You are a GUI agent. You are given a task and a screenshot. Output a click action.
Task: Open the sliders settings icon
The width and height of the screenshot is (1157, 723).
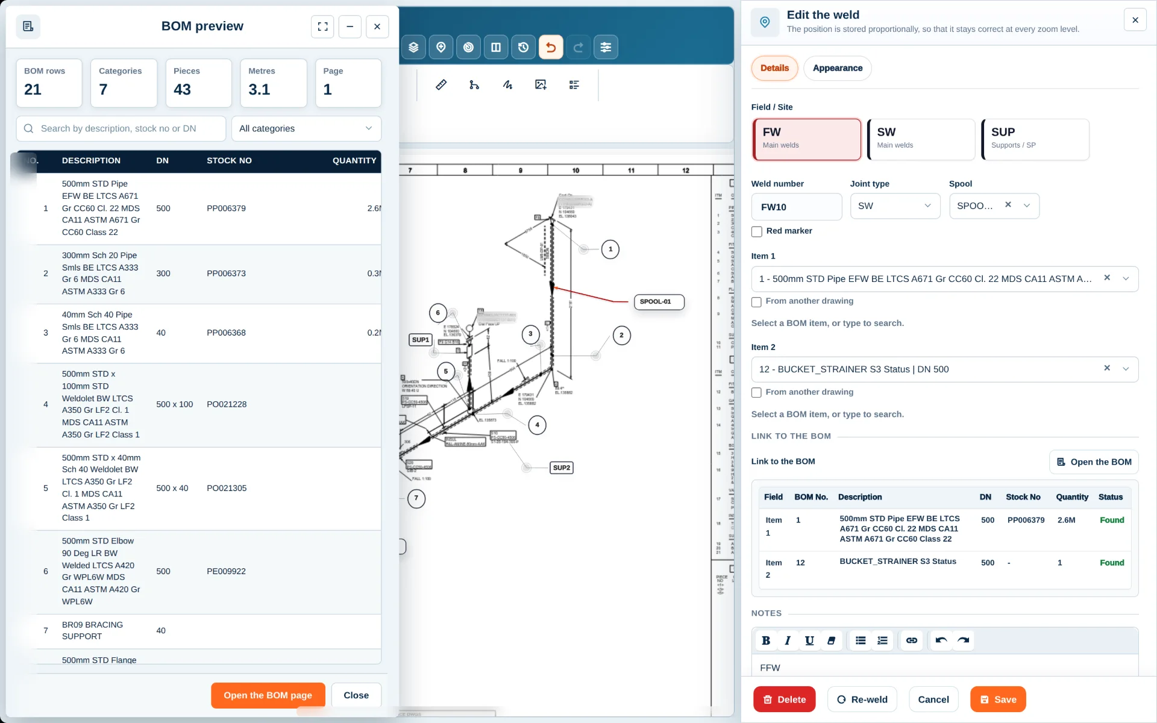click(x=606, y=47)
